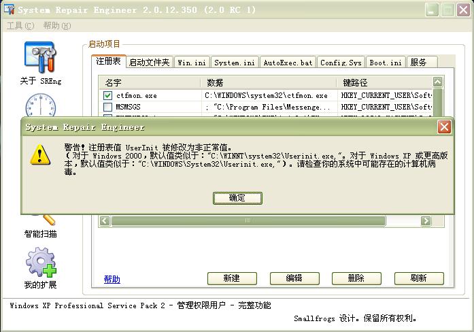Viewport: 474px width, 332px height.
Task: Open the My Extensions gear icon
Action: click(x=41, y=263)
